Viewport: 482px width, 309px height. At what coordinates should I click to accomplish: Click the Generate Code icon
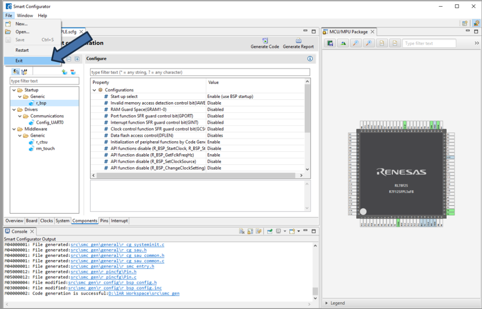[265, 41]
